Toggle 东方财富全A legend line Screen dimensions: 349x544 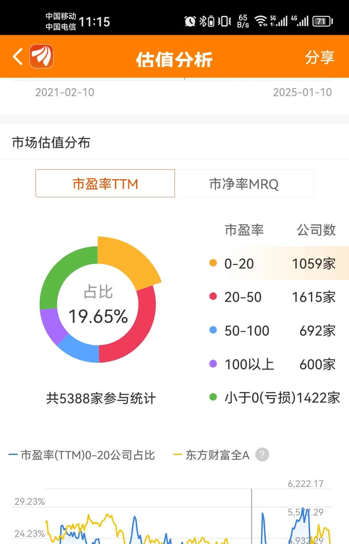tap(212, 455)
